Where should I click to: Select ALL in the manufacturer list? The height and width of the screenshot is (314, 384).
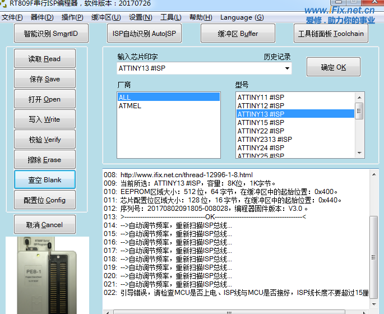click(169, 97)
